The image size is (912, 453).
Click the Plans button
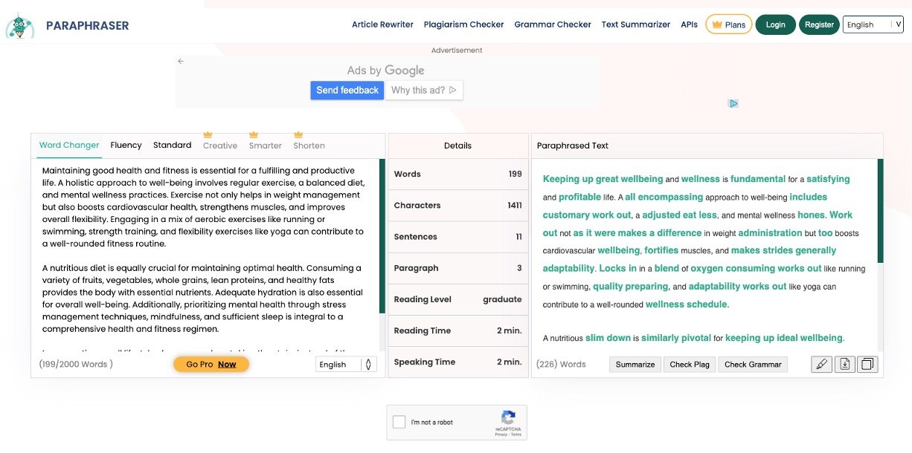pos(728,25)
